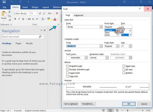Expand Complex scripts Font dropdown arrow
This screenshot has width=153, height=112.
pos(101,46)
